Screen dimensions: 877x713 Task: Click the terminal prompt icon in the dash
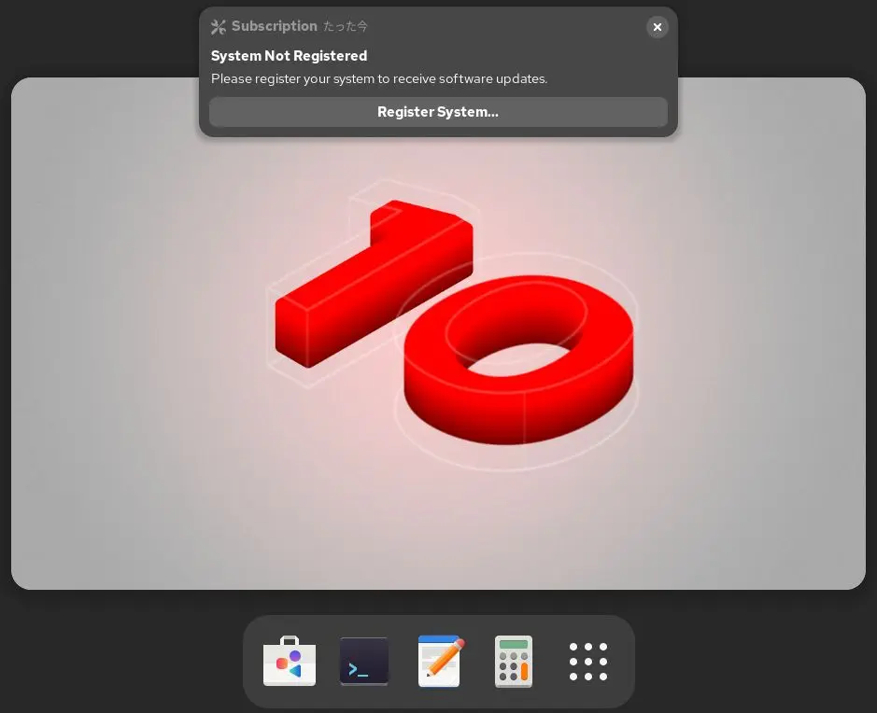(364, 662)
